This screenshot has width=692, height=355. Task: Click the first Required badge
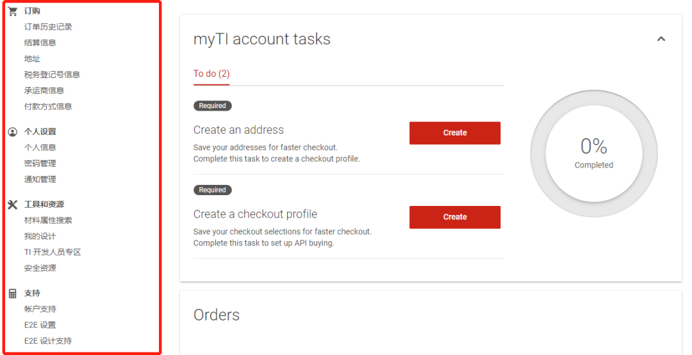coord(212,106)
